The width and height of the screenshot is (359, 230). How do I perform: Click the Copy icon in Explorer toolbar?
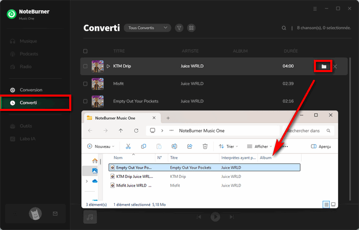click(x=144, y=147)
